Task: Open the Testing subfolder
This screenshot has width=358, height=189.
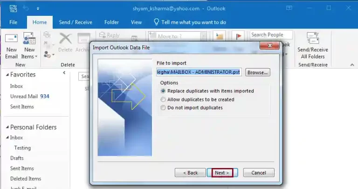Action: click(x=22, y=148)
